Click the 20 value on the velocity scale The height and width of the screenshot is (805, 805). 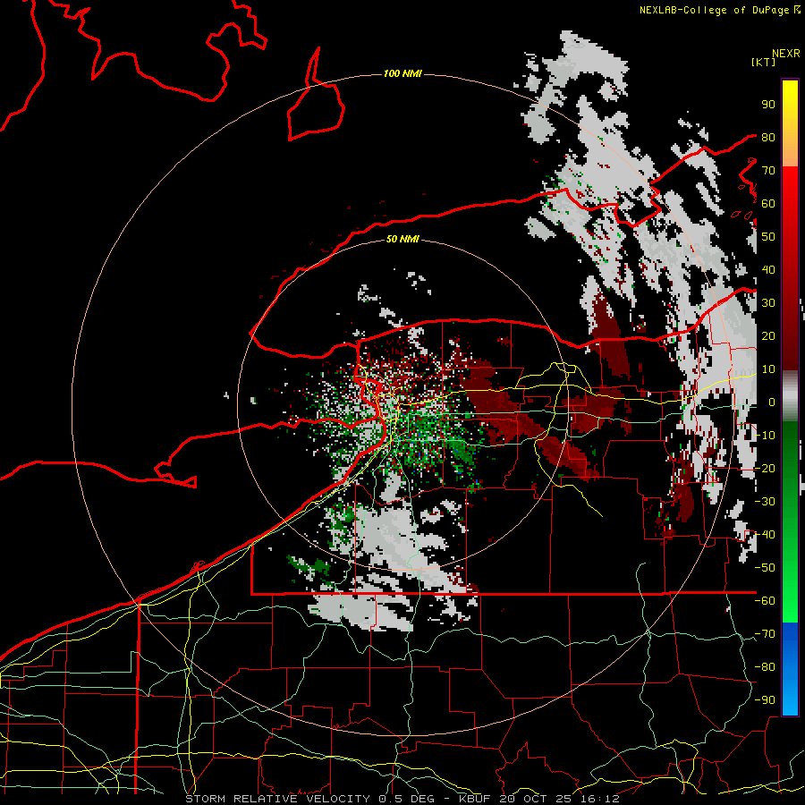tap(768, 335)
